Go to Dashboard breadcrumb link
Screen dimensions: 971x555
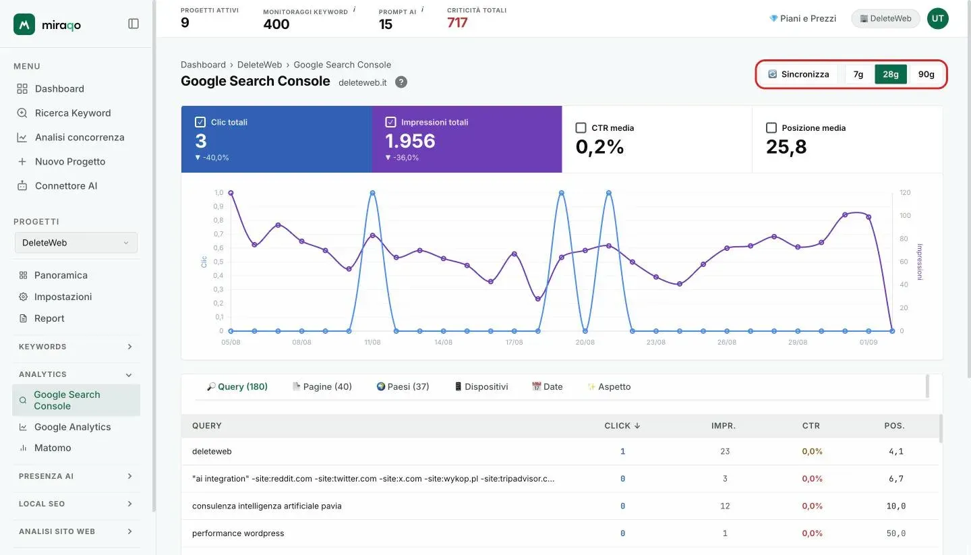click(203, 65)
